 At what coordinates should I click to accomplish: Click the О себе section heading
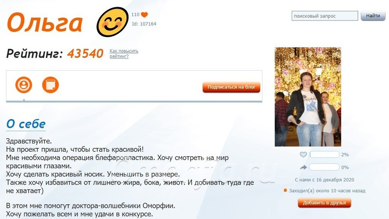26,124
